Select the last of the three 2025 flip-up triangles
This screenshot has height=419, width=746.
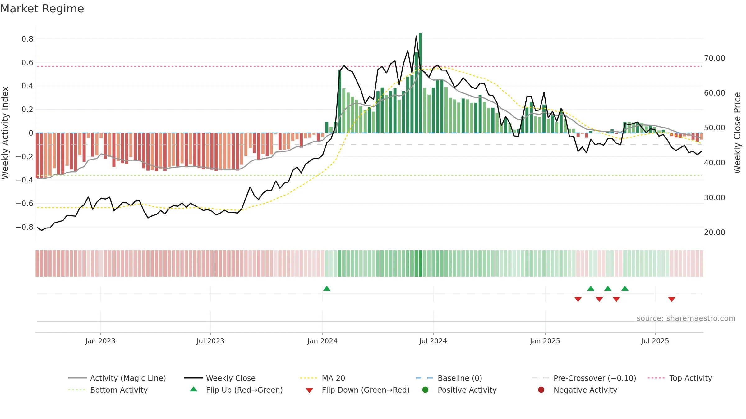[x=625, y=288]
